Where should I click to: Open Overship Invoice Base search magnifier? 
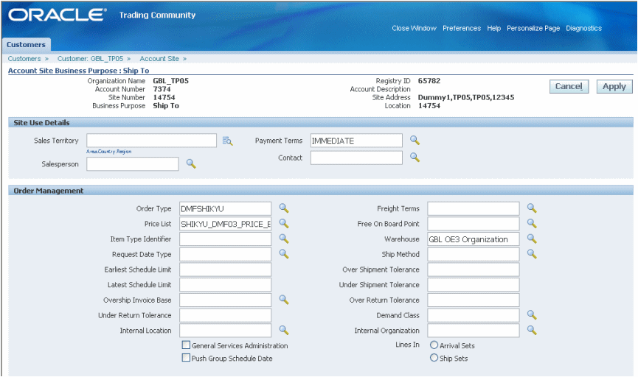(284, 300)
